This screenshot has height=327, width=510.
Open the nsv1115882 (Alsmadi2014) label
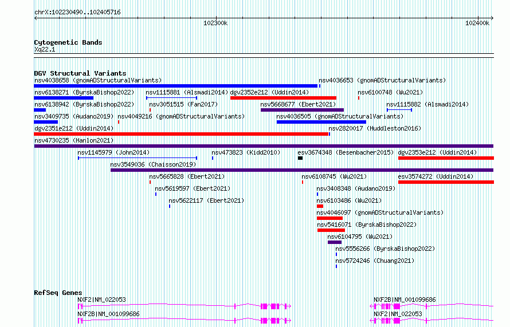coord(427,104)
